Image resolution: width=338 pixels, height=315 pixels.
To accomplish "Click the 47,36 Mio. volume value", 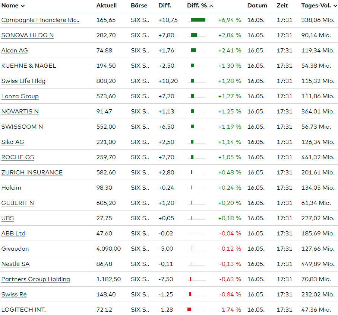I will [x=316, y=310].
